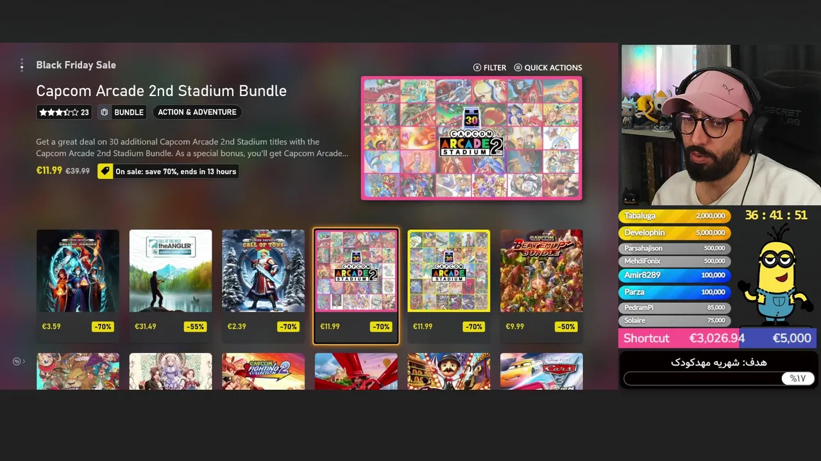821x461 pixels.
Task: Click the Shortcut goal progress bar
Action: [x=717, y=338]
